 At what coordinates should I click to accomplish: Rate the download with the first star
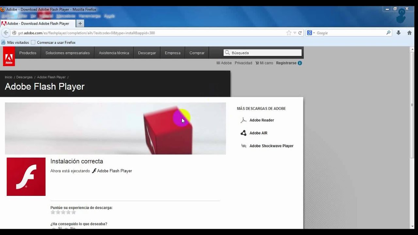coord(53,212)
